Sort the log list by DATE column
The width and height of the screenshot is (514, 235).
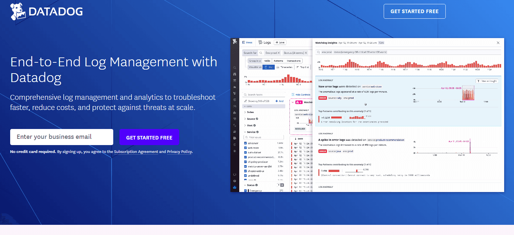[299, 139]
